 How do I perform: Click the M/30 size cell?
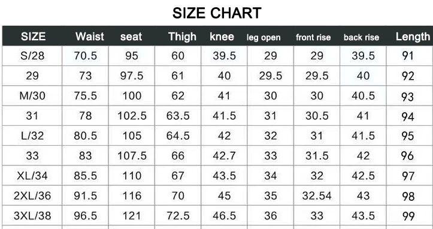tap(32, 96)
